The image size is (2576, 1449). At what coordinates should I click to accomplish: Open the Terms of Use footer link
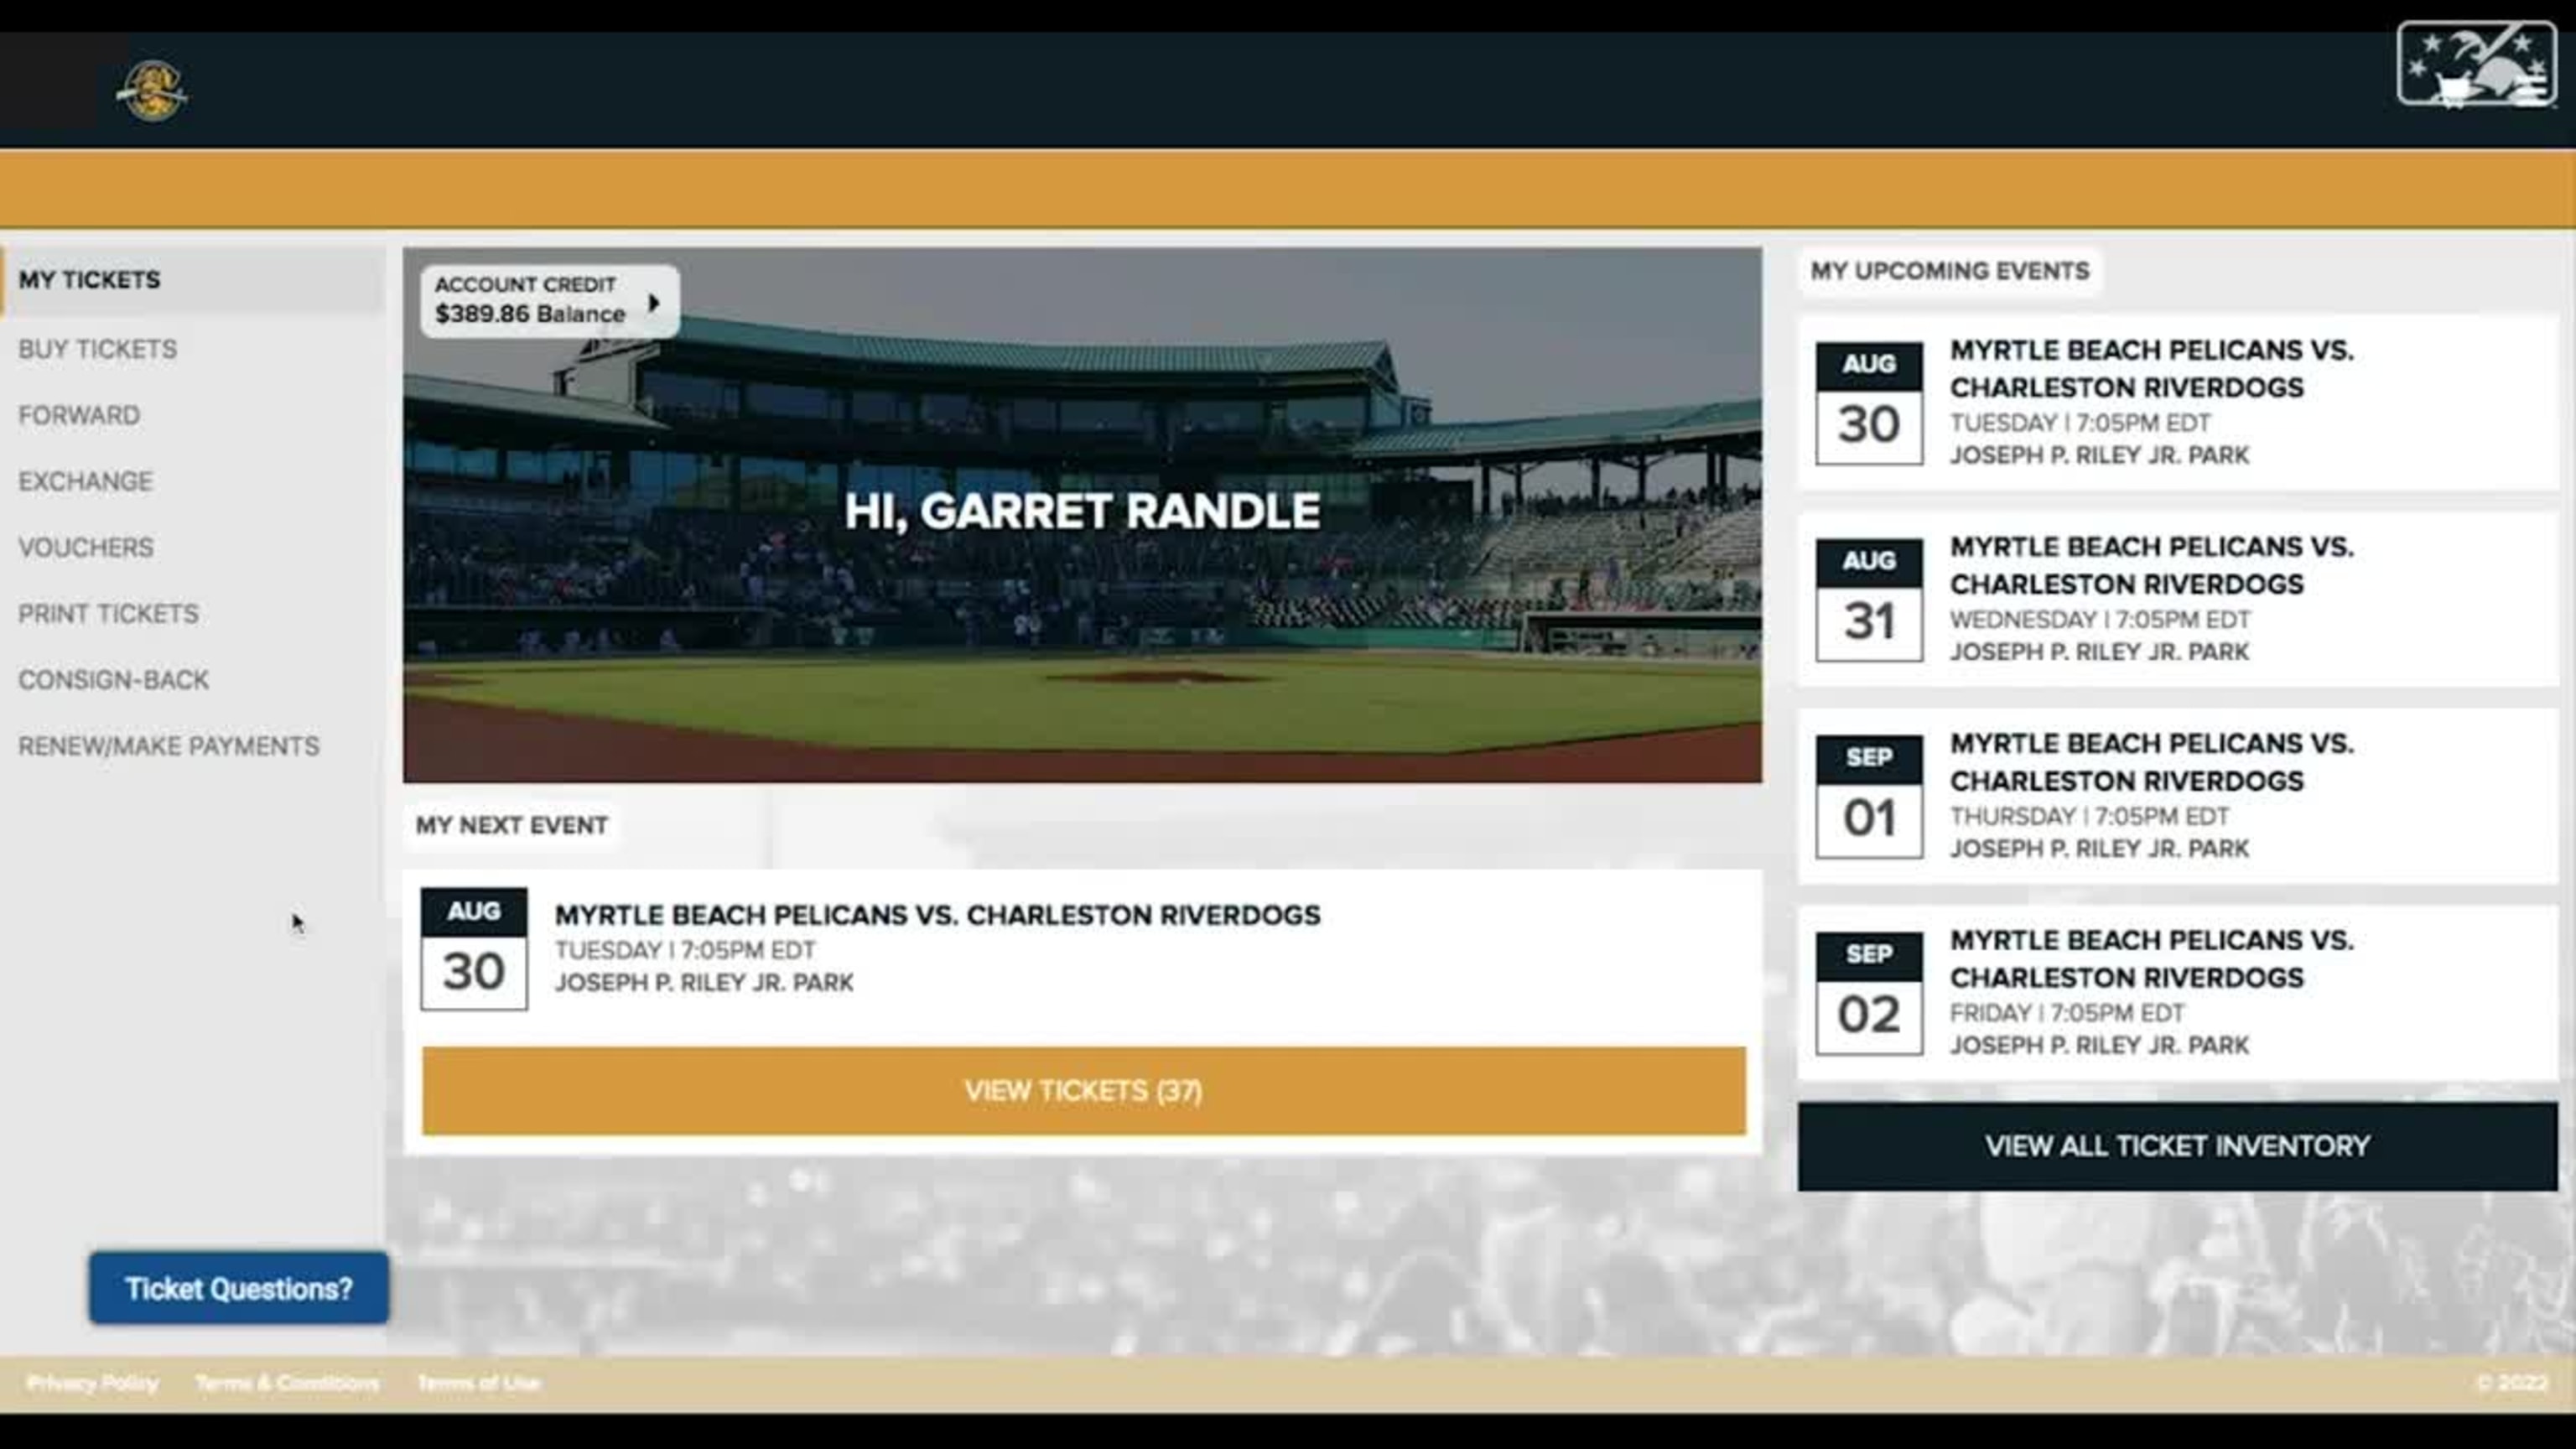[x=478, y=1383]
